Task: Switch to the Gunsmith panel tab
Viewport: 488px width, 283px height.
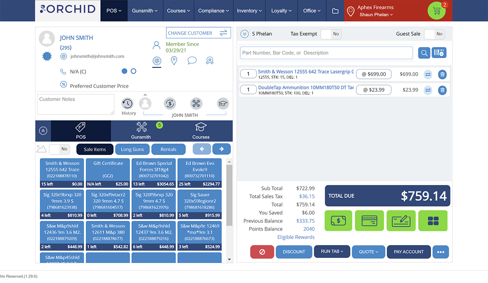Action: click(x=141, y=131)
